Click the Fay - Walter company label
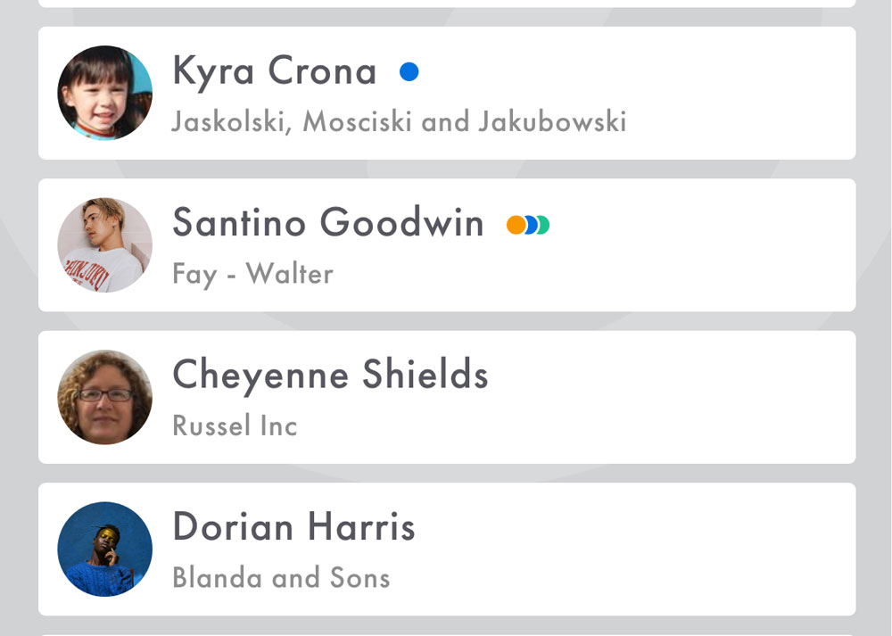892x636 pixels. click(253, 275)
